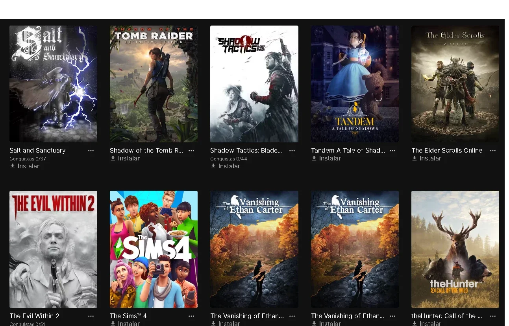
Task: Select The Evil Within 2 cover art
Action: click(x=53, y=249)
